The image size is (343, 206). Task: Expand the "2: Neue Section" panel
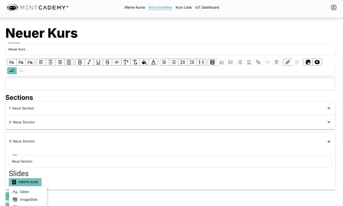[x=329, y=122]
